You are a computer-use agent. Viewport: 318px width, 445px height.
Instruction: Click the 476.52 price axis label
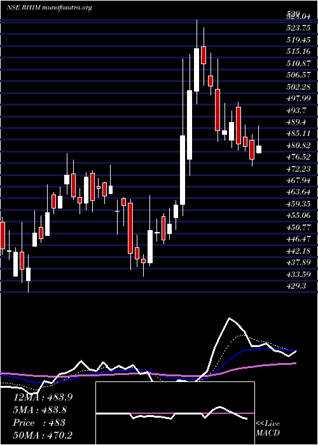(298, 157)
